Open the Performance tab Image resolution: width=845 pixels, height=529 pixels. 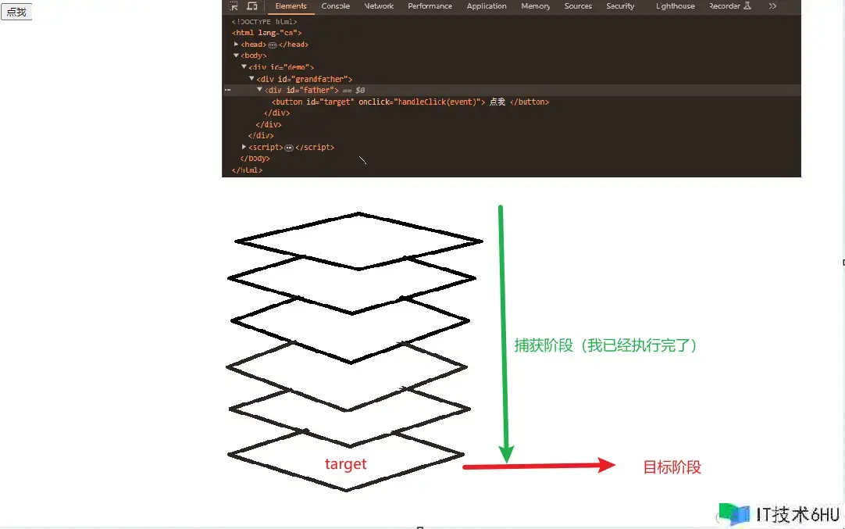[430, 6]
